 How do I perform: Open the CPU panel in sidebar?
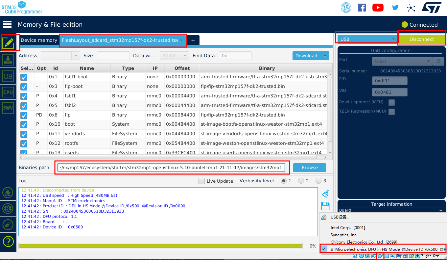8,92
